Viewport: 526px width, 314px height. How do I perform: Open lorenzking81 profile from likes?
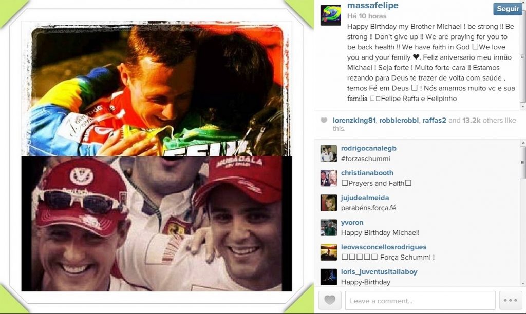pos(354,120)
